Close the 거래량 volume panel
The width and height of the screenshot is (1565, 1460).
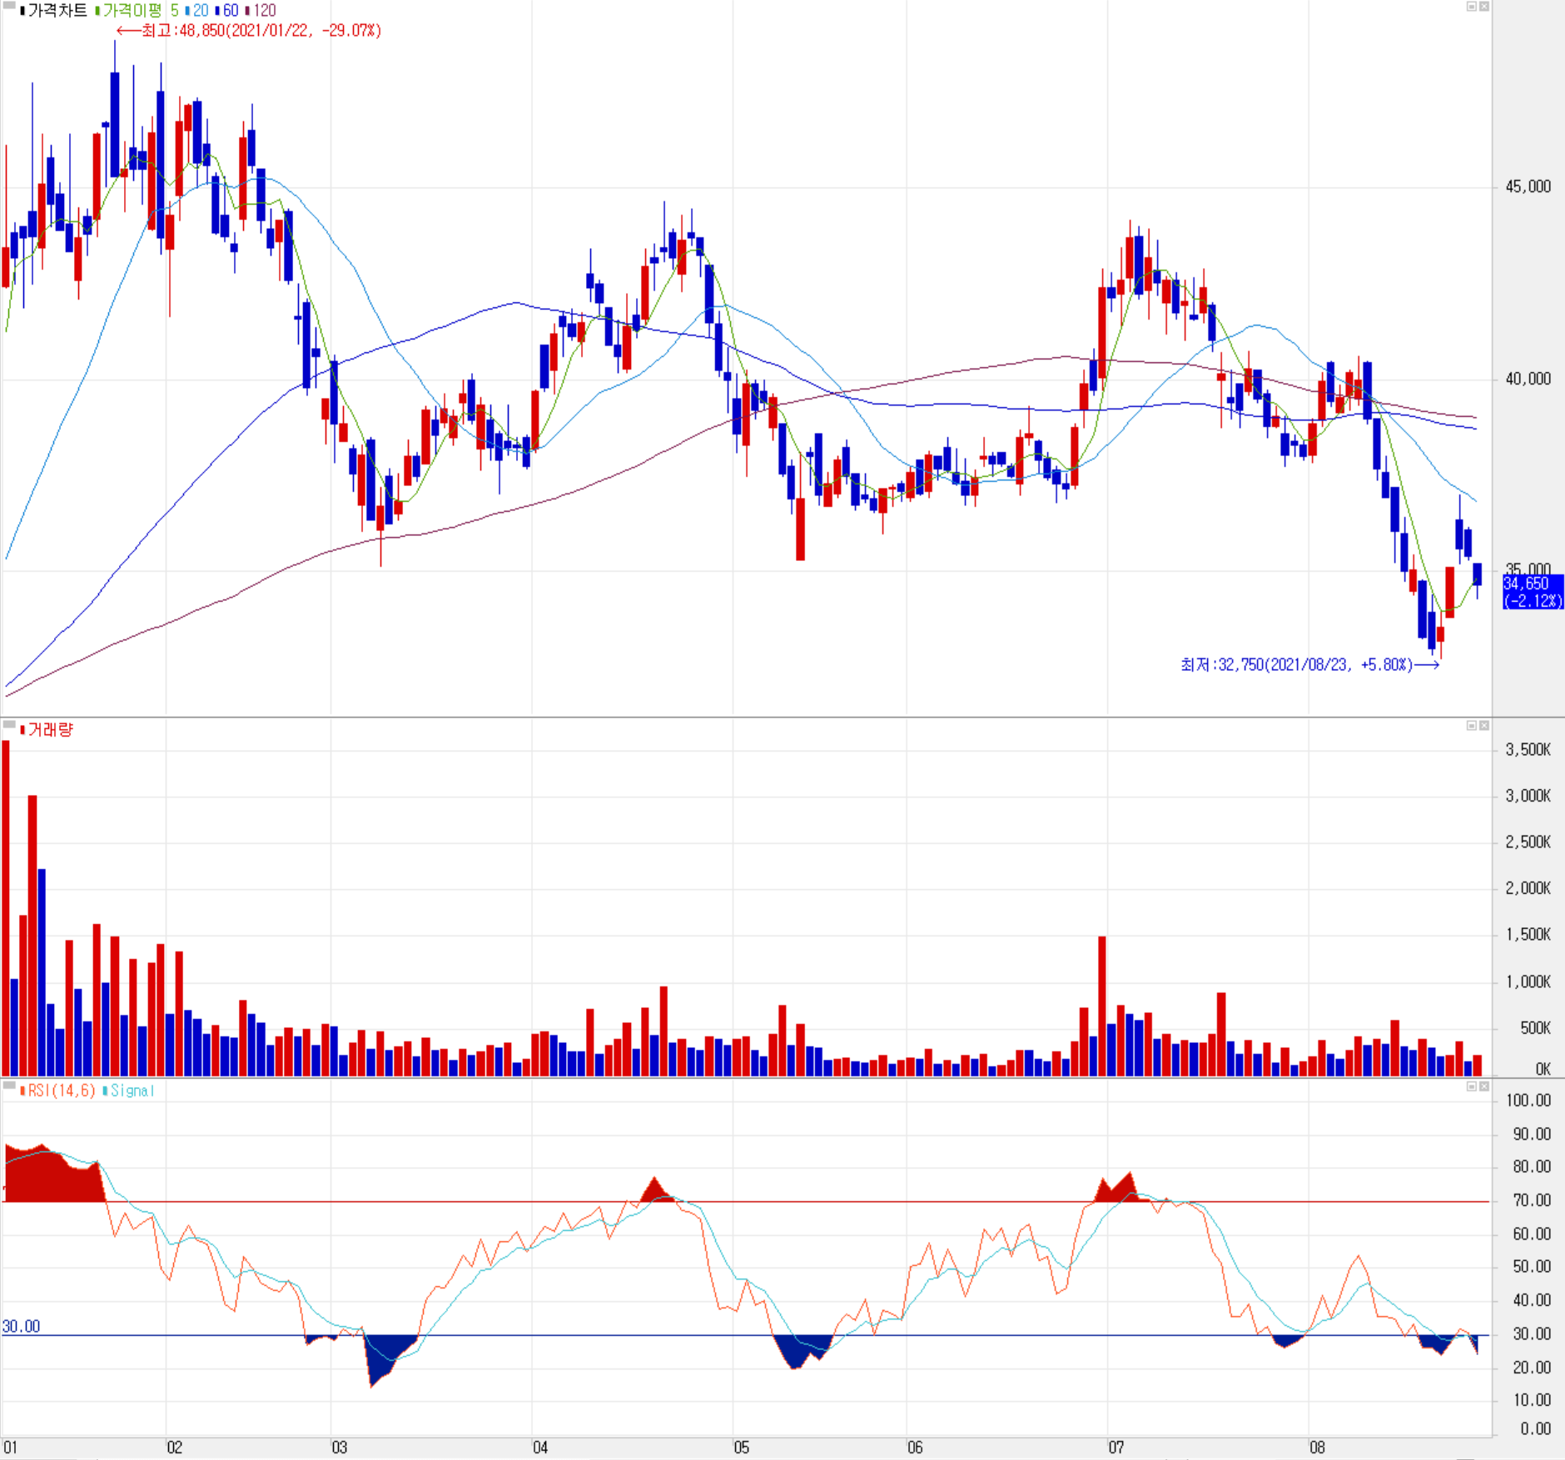tap(1484, 726)
